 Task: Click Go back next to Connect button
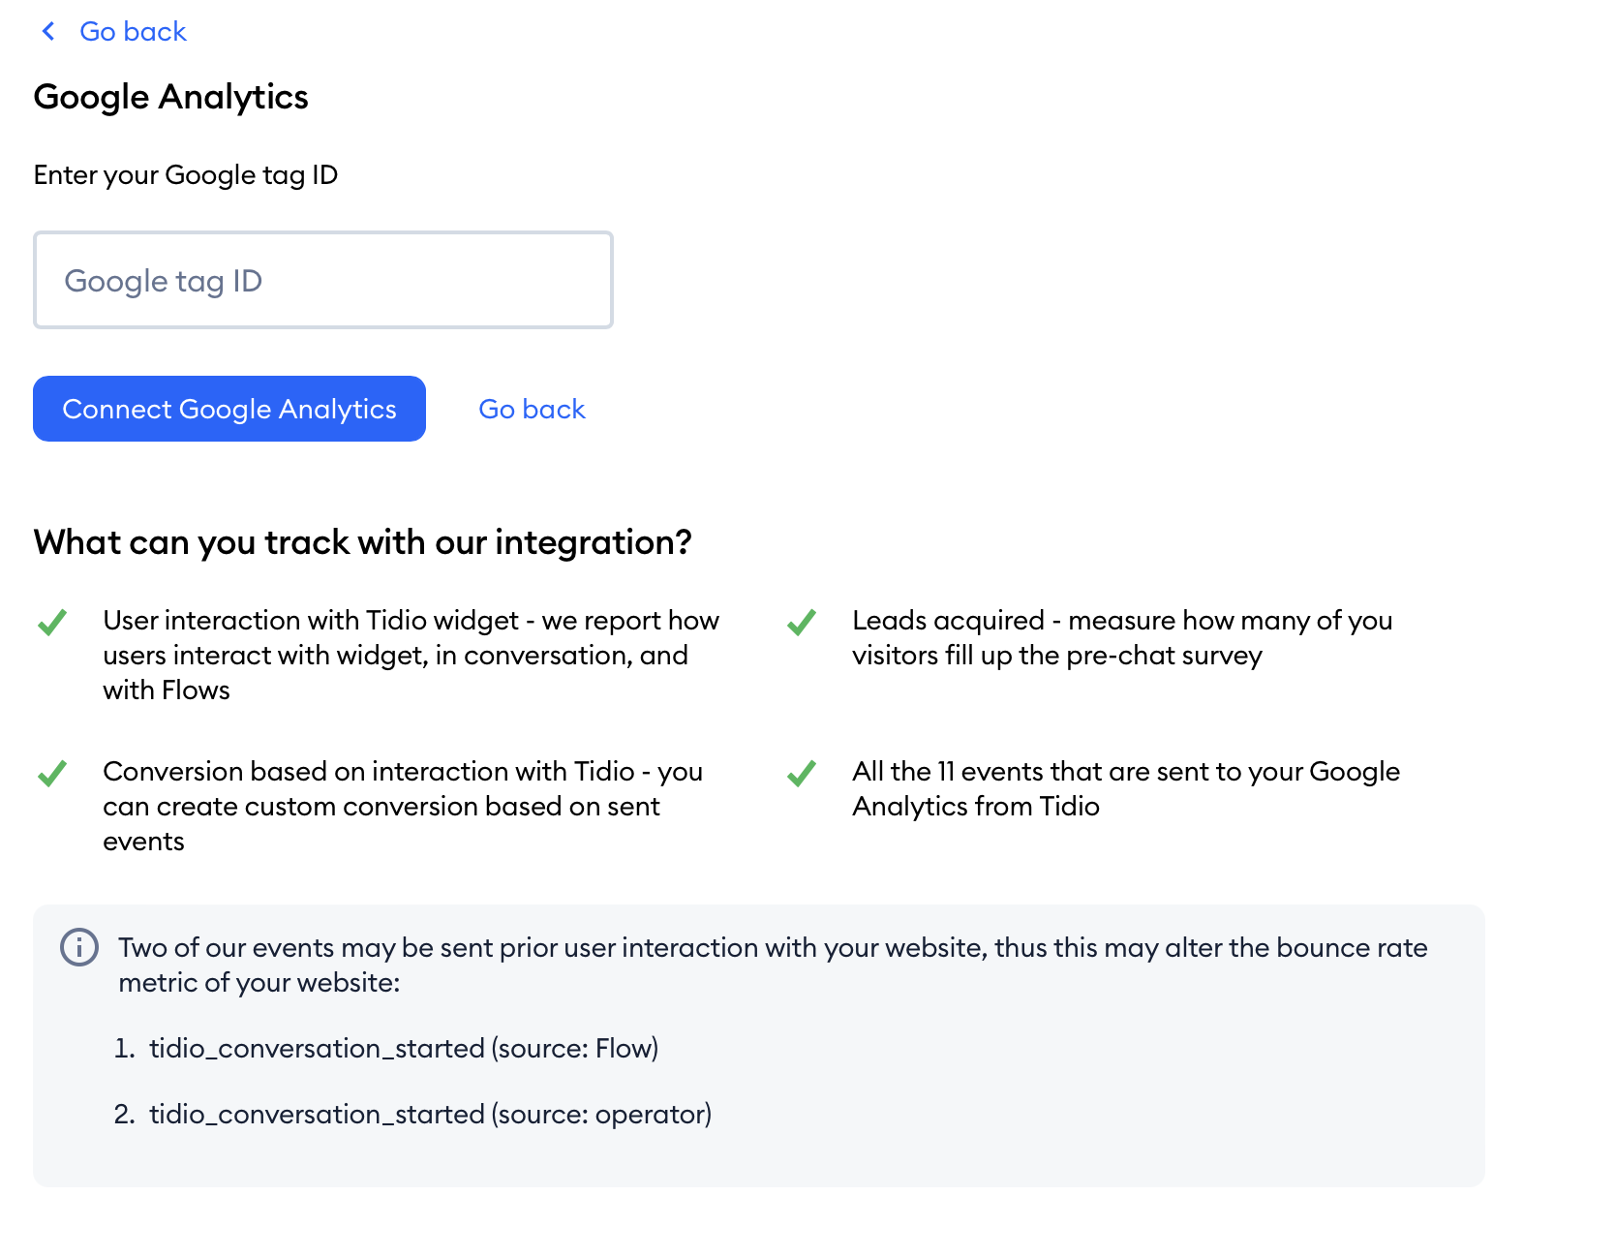[x=532, y=409]
